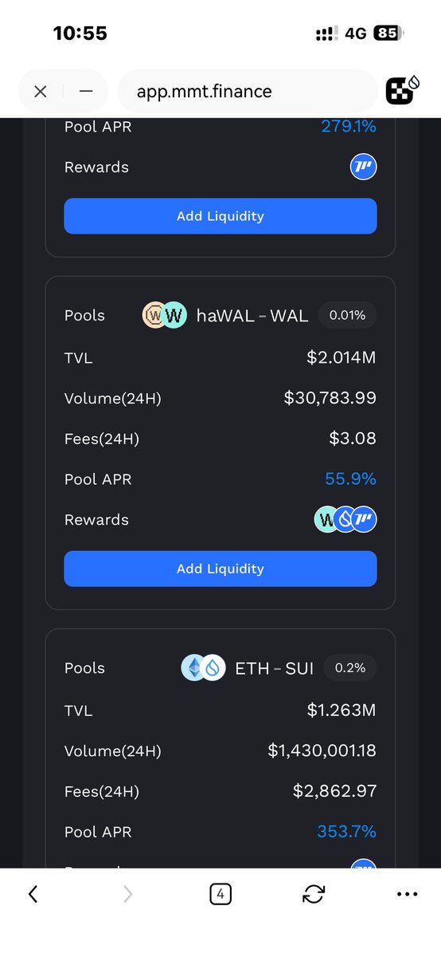The height and width of the screenshot is (957, 441).
Task: Add Liquidity to the top pool
Action: [220, 216]
